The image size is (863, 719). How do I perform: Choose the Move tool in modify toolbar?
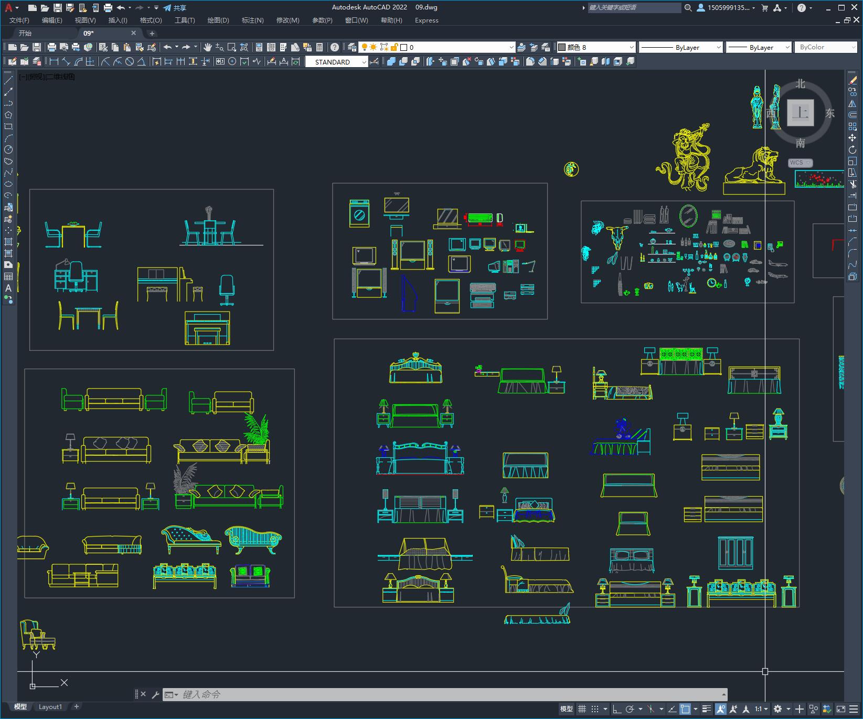(x=853, y=138)
